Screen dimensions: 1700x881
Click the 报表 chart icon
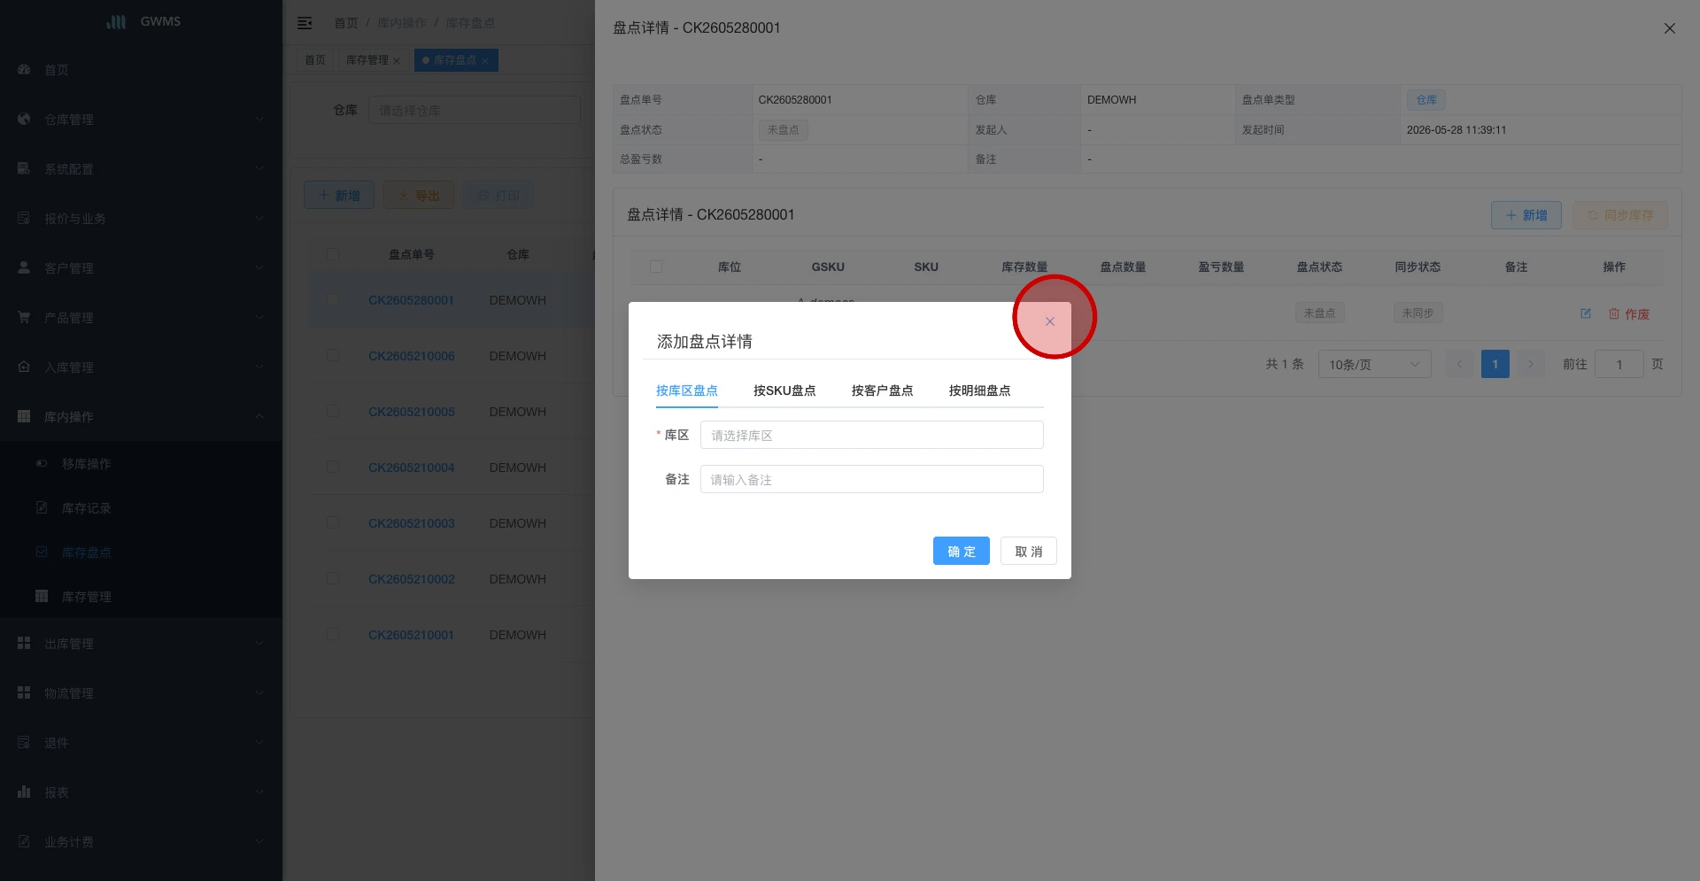(24, 792)
